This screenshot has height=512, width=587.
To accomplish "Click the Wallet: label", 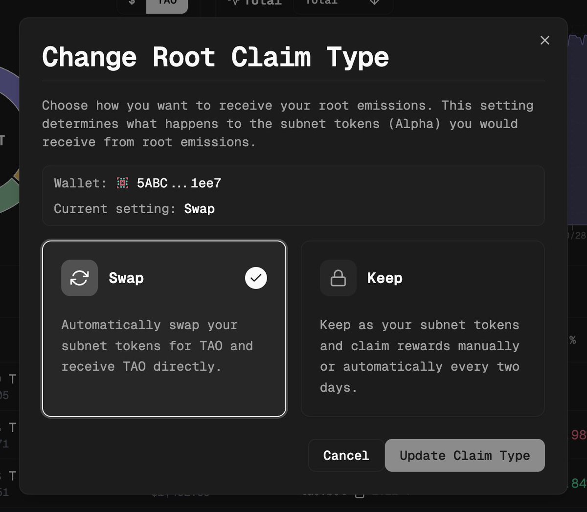I will [x=80, y=183].
